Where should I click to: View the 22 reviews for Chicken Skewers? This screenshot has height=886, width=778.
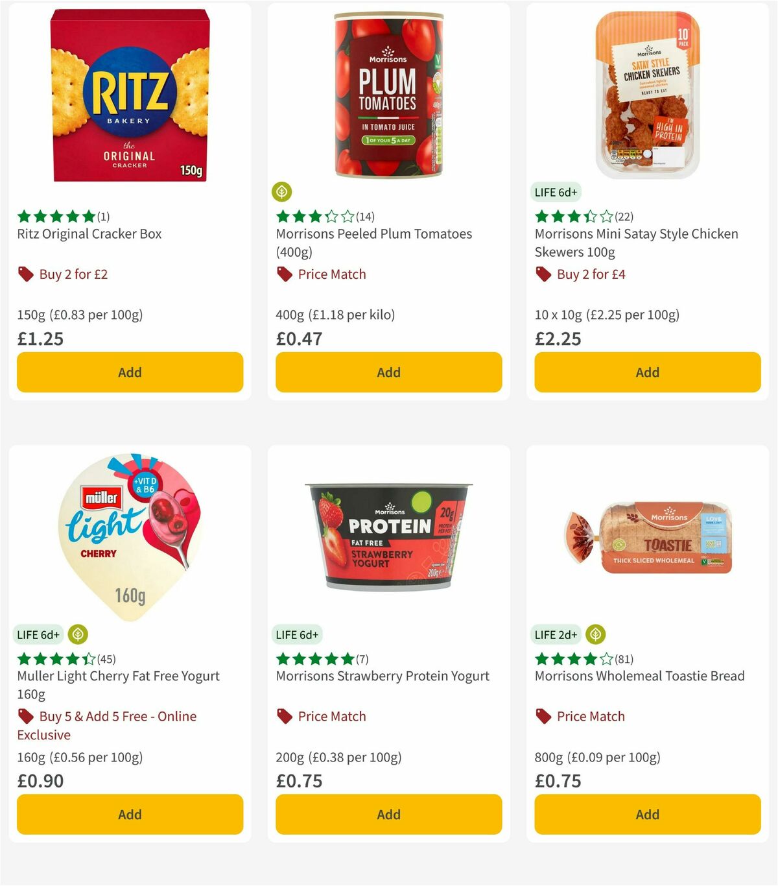624,217
